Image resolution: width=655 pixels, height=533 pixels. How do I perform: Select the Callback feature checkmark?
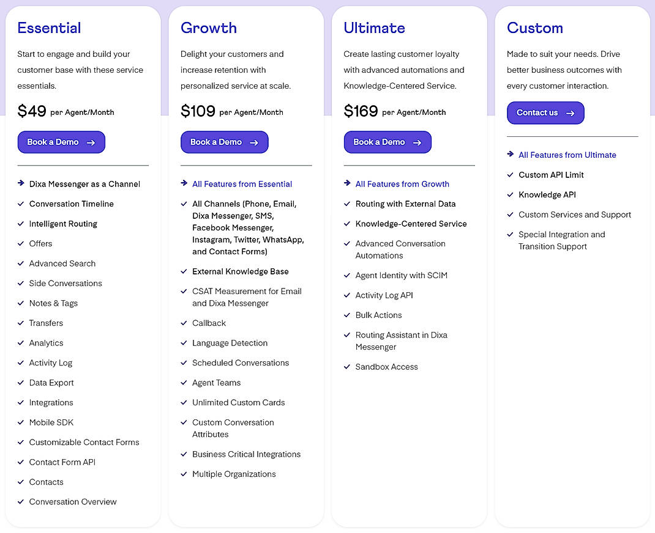pyautogui.click(x=184, y=323)
